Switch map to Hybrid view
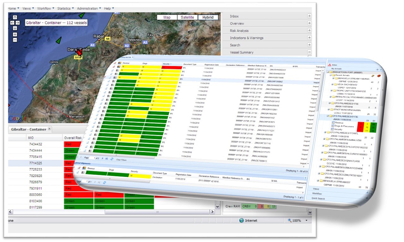The height and width of the screenshot is (242, 404). point(208,17)
